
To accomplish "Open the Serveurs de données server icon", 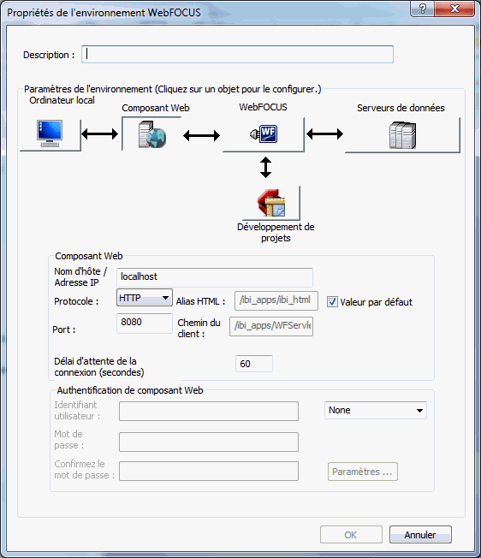I will [x=402, y=135].
